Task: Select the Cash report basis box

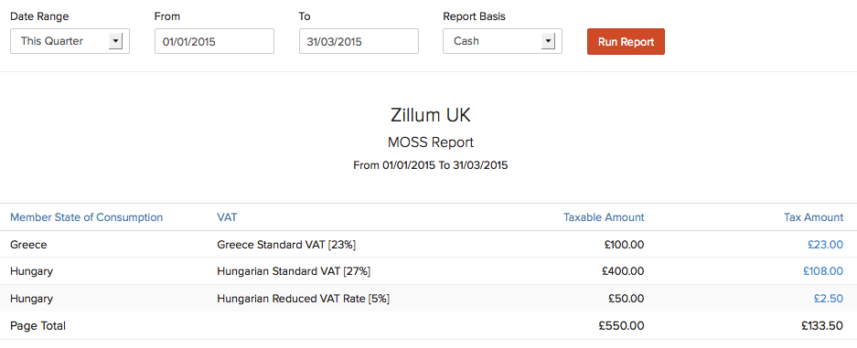Action: 502,41
